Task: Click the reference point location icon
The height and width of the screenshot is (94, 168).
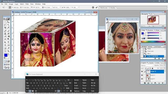Action: (10, 7)
